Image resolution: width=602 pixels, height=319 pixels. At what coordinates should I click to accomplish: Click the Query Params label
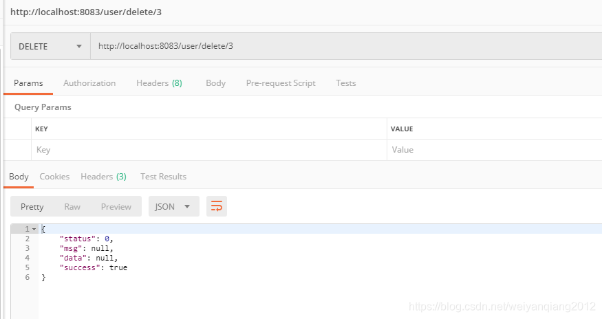tap(43, 107)
